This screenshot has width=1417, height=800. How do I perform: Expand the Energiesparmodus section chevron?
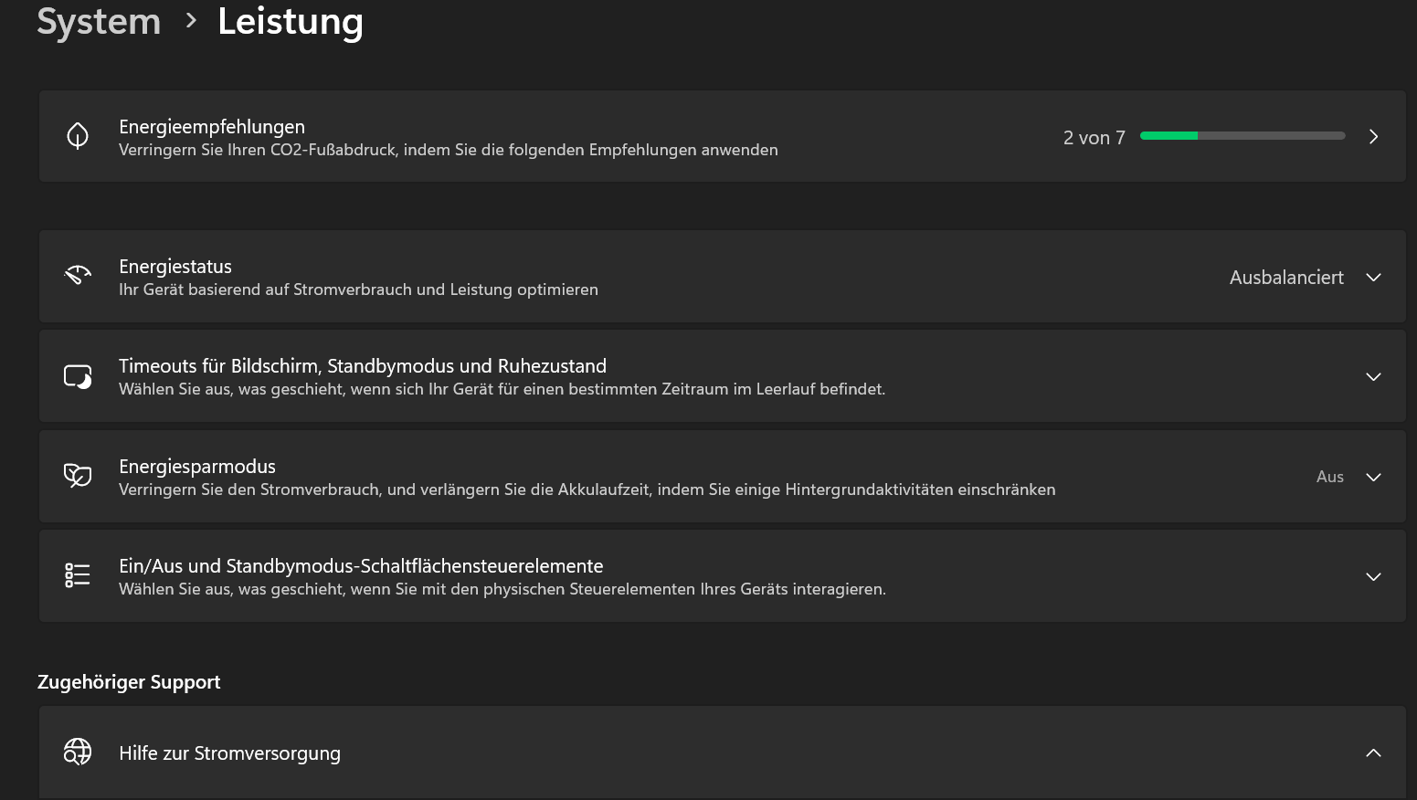pos(1373,477)
